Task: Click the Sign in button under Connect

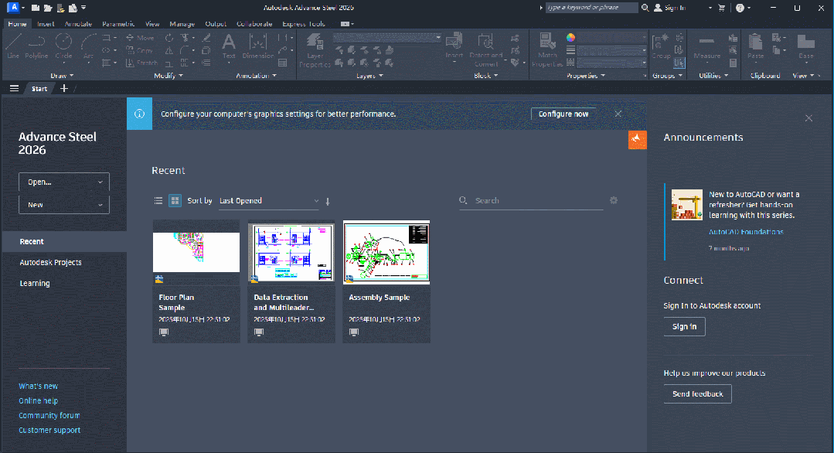Action: tap(685, 326)
